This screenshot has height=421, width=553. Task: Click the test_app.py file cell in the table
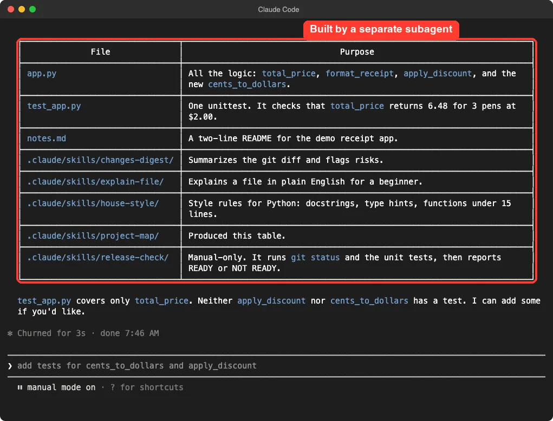tap(100, 111)
